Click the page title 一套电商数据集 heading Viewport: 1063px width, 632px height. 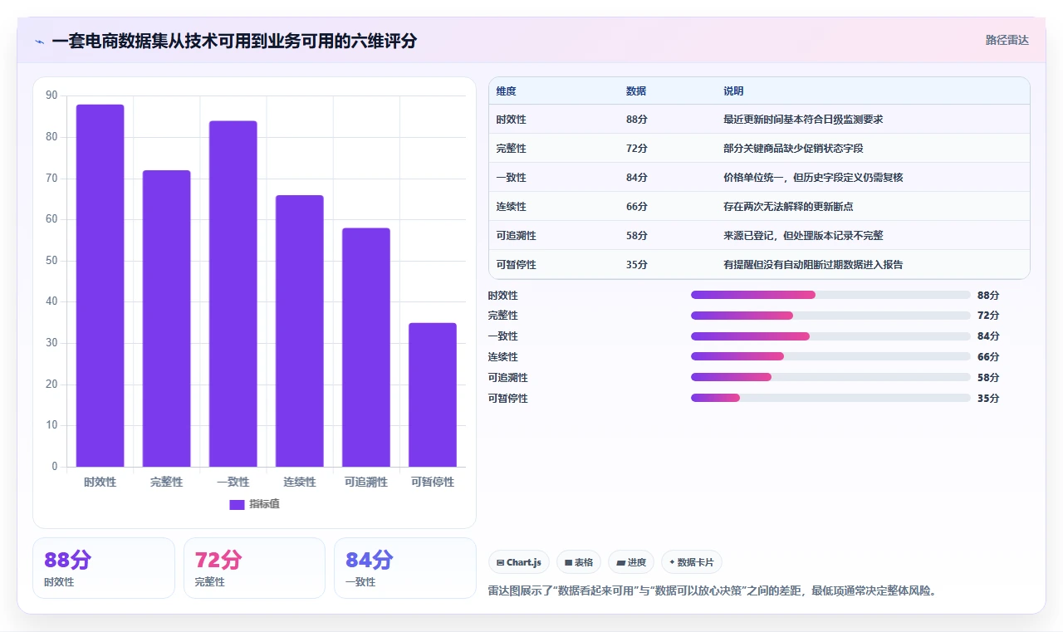(234, 41)
